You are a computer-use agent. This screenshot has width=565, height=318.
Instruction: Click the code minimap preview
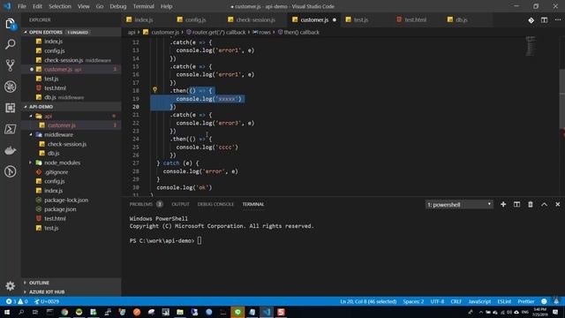click(531, 46)
